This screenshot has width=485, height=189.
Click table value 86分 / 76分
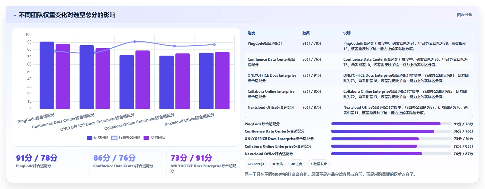coord(312,59)
